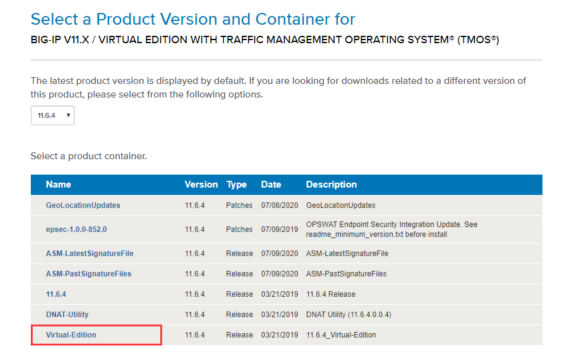Open the GeoLocationUpdates container link
This screenshot has height=356, width=569.
[x=83, y=205]
